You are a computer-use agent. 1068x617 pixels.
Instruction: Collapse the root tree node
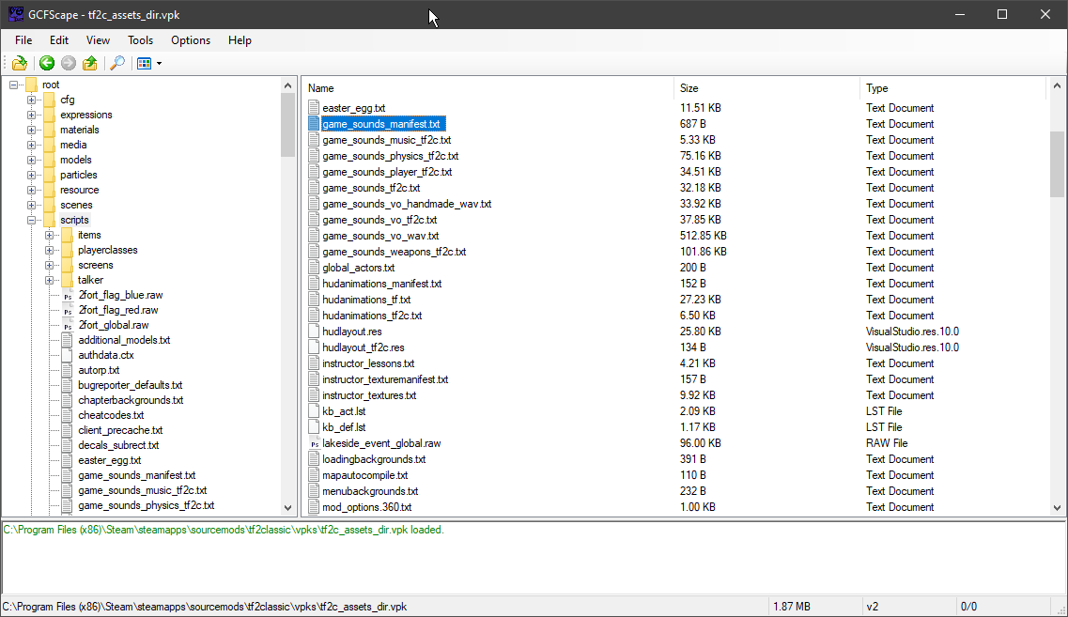click(14, 85)
